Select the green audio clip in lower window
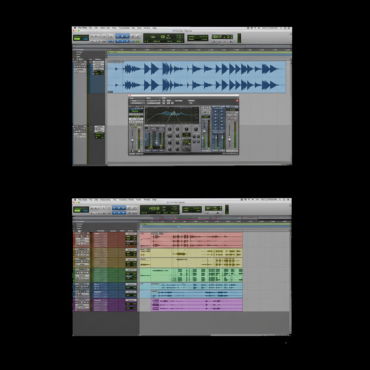Screen dimensions: 370x370 [197, 275]
